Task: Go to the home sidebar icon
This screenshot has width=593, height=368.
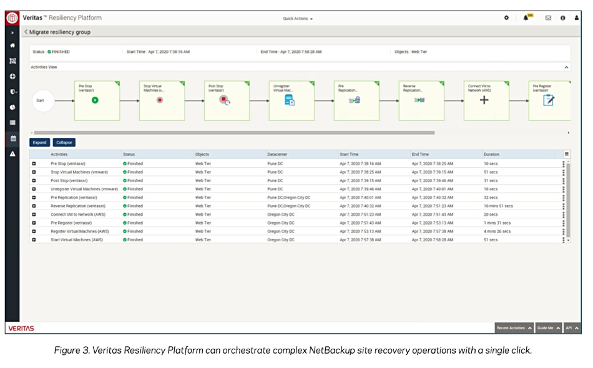Action: coord(12,46)
